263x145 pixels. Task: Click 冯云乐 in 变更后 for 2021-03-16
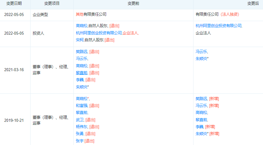coord(201,52)
